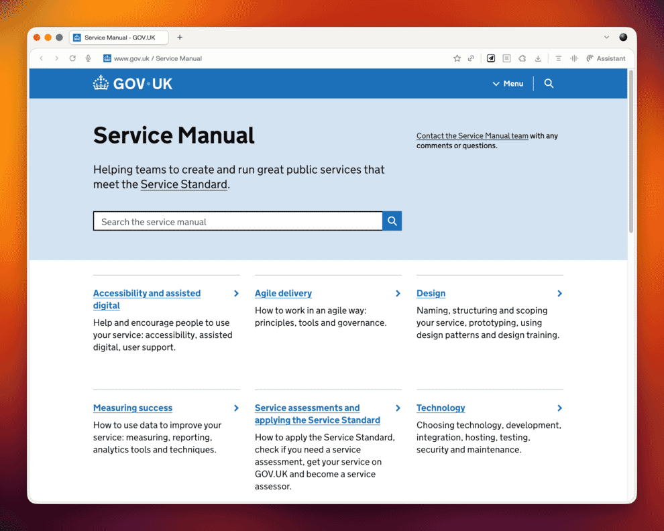Viewport: 664px width, 531px height.
Task: Click the profile avatar in title bar
Action: [x=623, y=38]
